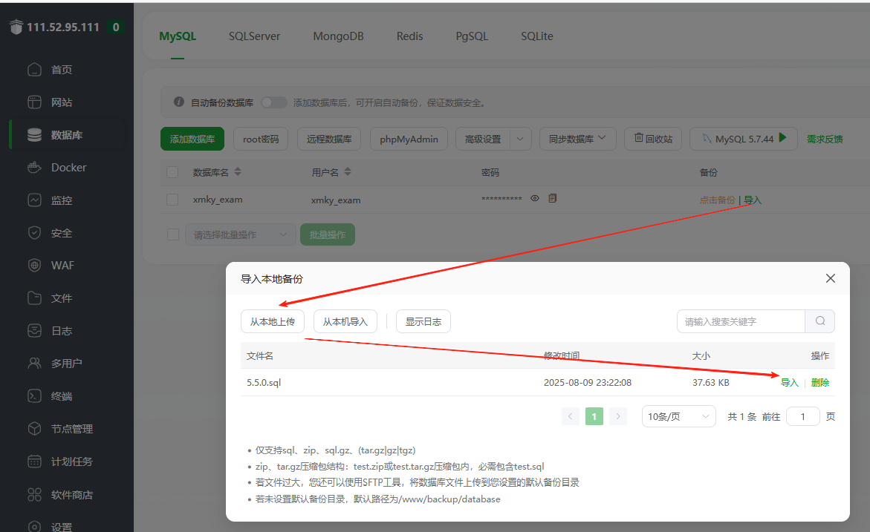Image resolution: width=870 pixels, height=532 pixels.
Task: Check the xmky_exam database row checkbox
Action: [x=172, y=199]
